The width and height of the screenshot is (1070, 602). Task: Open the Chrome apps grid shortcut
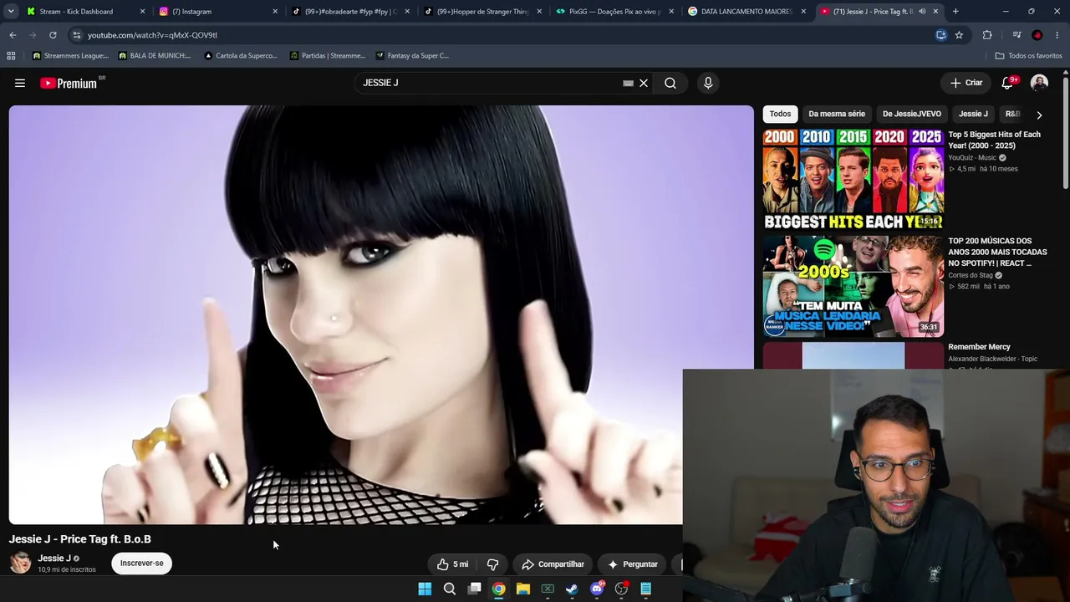click(x=11, y=56)
